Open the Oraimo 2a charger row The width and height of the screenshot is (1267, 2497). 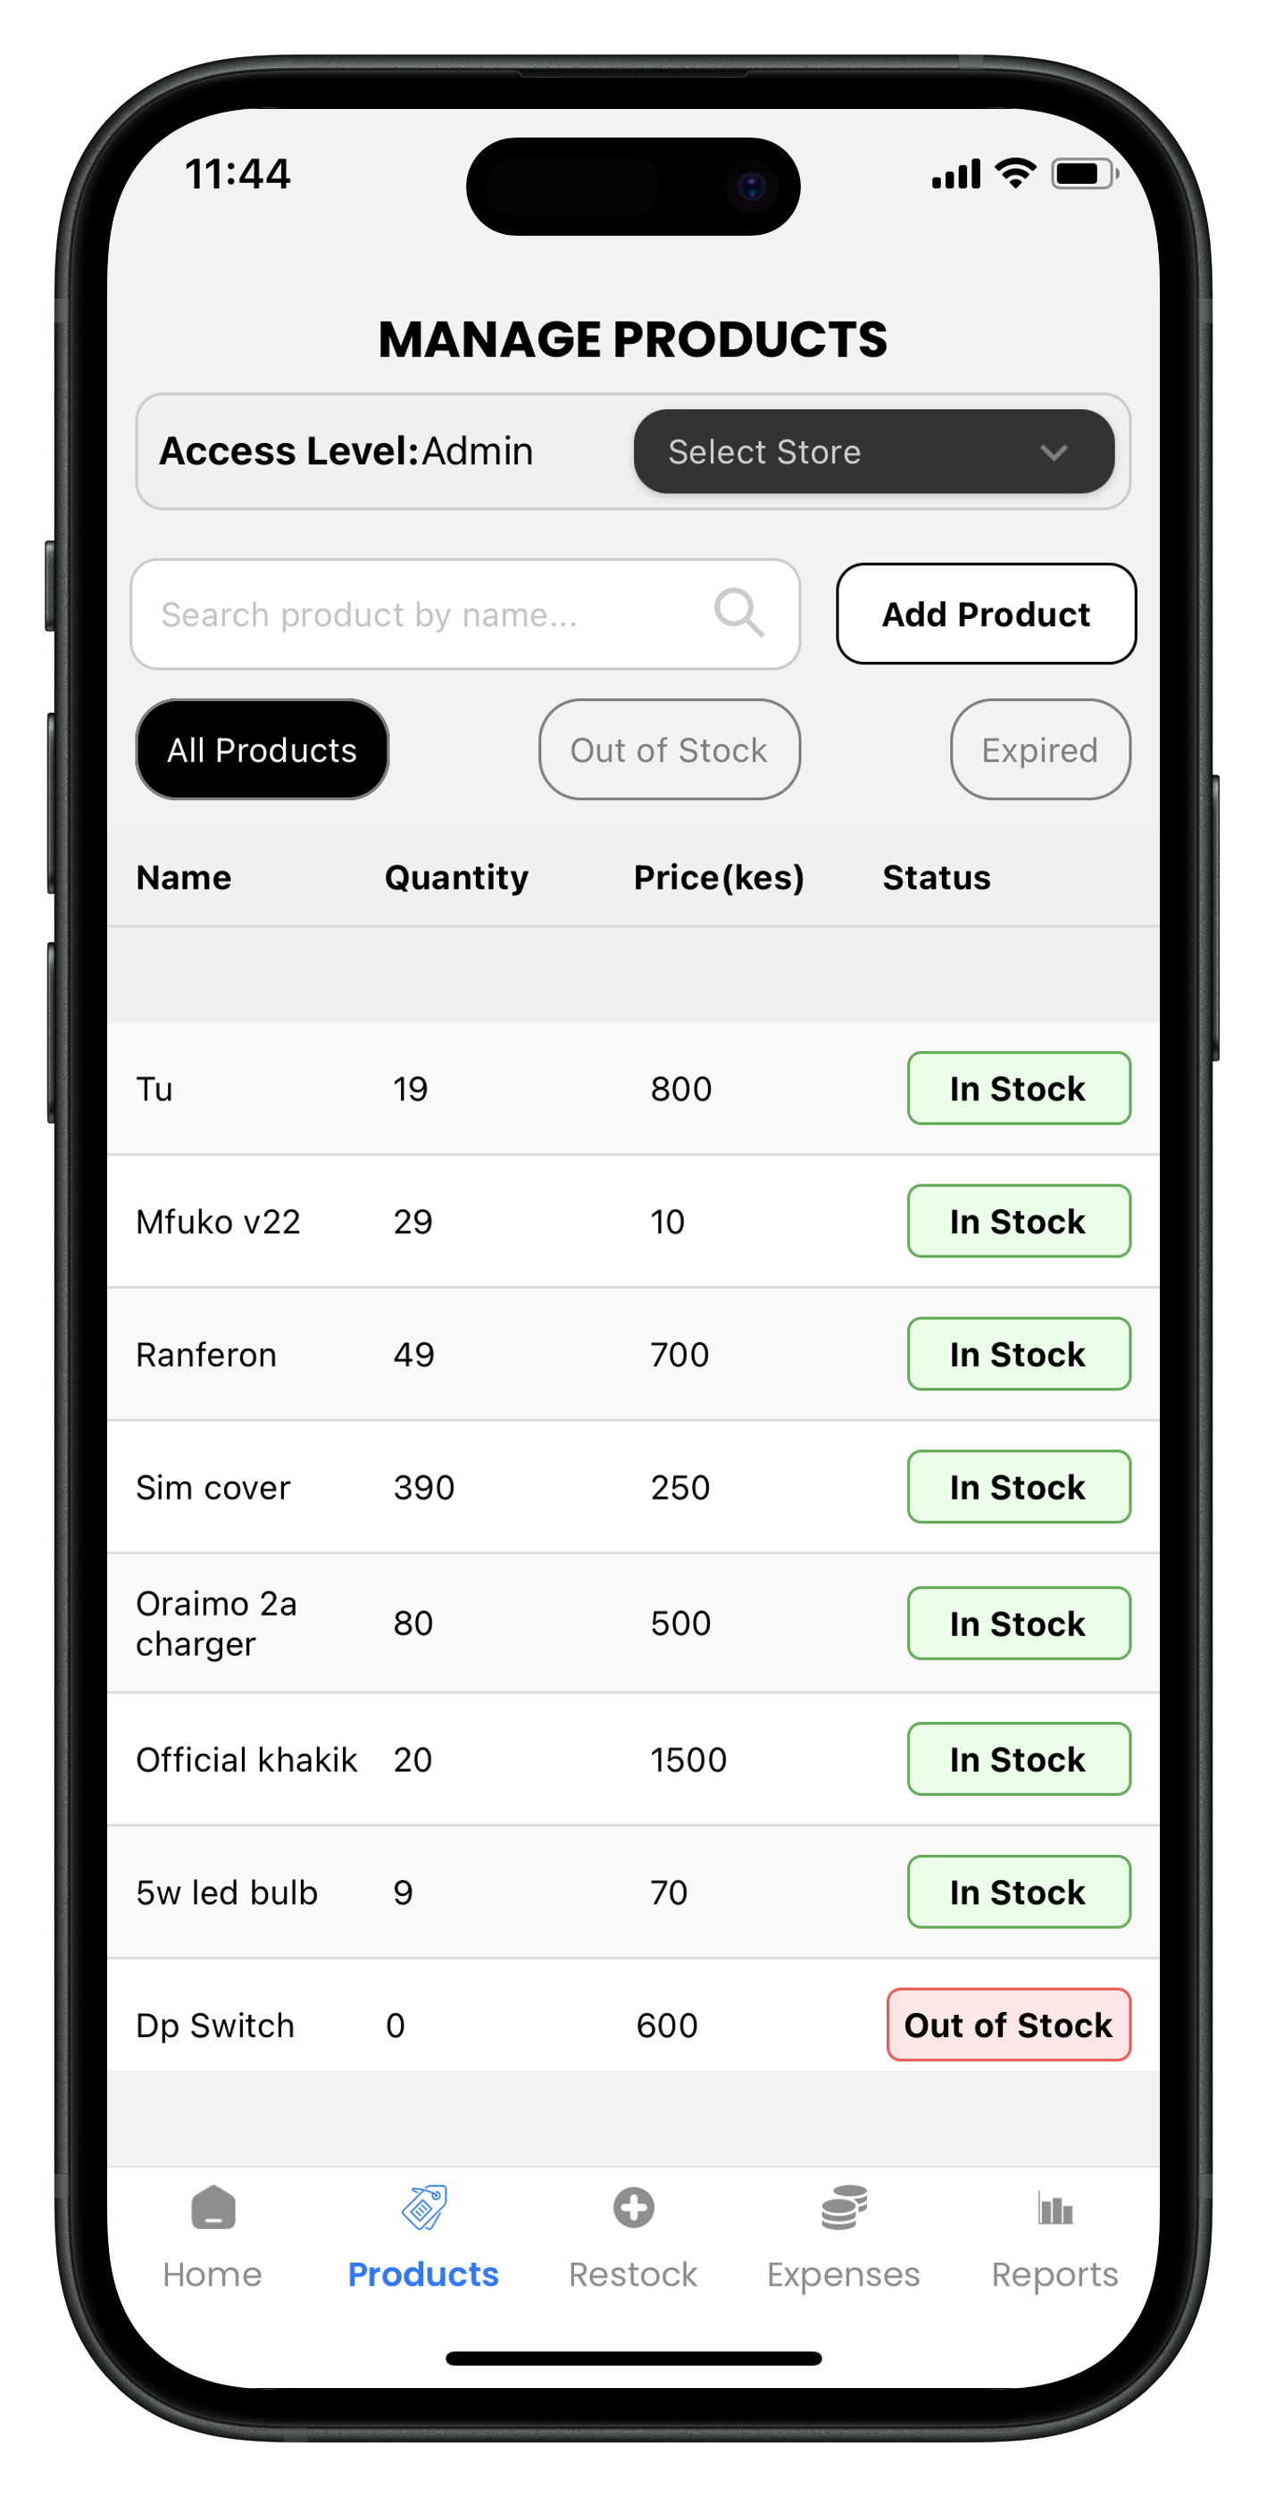click(x=633, y=1624)
